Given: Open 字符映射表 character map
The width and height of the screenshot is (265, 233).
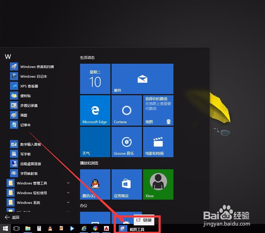Looking at the screenshot, I should point(24,174).
